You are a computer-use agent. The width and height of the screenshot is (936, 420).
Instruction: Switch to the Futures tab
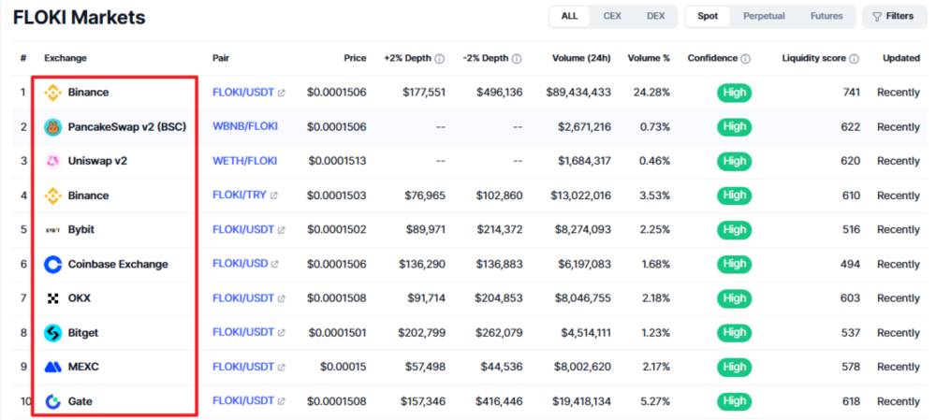[x=826, y=16]
